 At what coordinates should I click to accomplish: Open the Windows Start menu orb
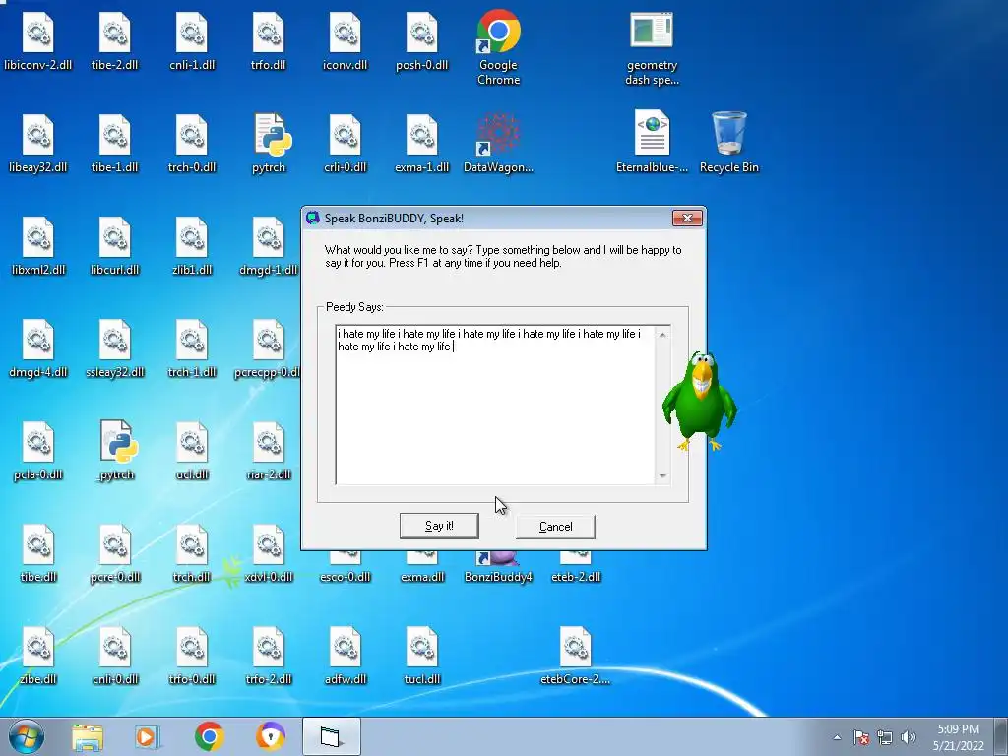tap(27, 736)
